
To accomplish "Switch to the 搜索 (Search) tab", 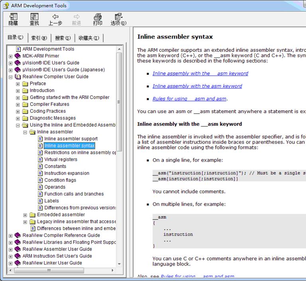I will pos(63,38).
